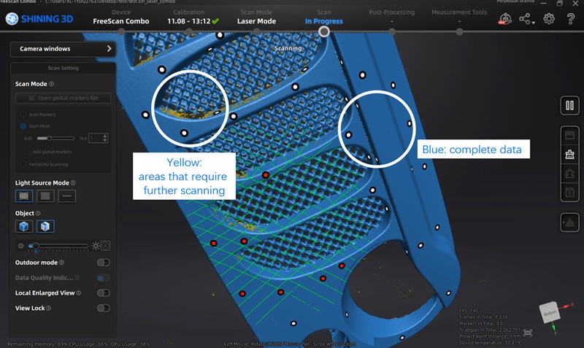Click Open global markers file button

[63, 98]
